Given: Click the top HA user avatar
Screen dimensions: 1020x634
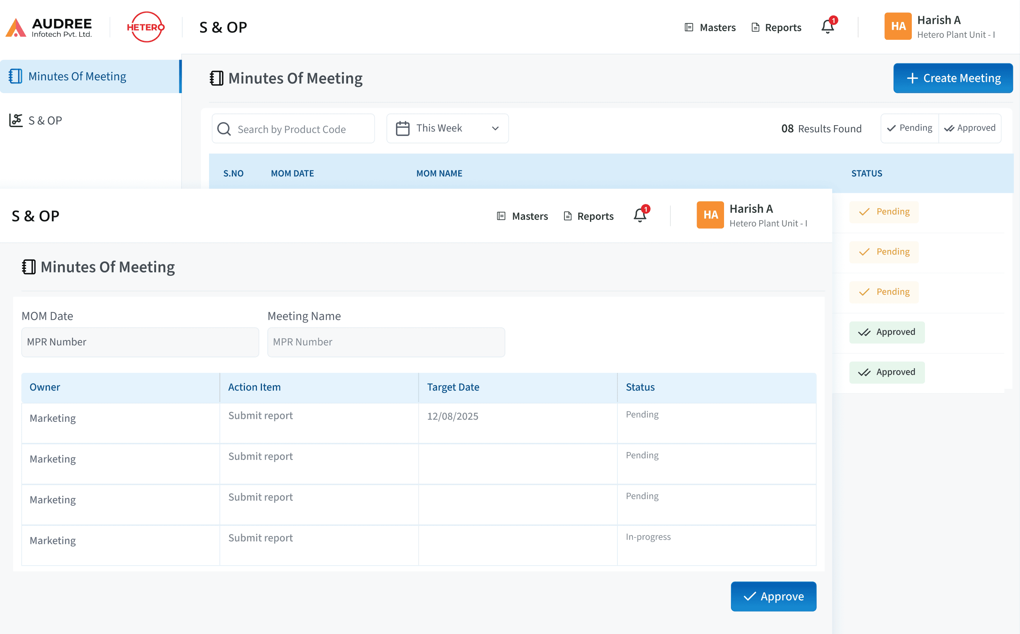Looking at the screenshot, I should [x=898, y=26].
